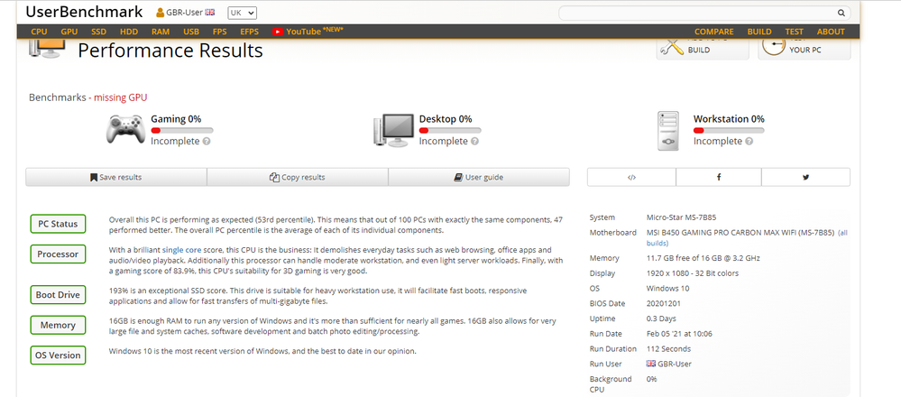Open the User guide button
This screenshot has width=901, height=397.
(479, 177)
